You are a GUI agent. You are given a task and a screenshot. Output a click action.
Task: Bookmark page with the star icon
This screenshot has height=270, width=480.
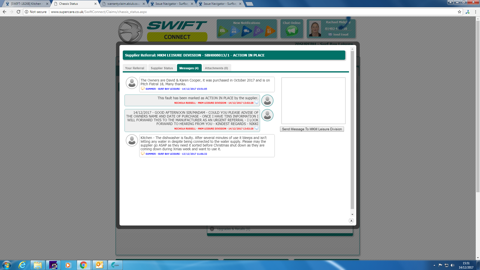pyautogui.click(x=459, y=12)
